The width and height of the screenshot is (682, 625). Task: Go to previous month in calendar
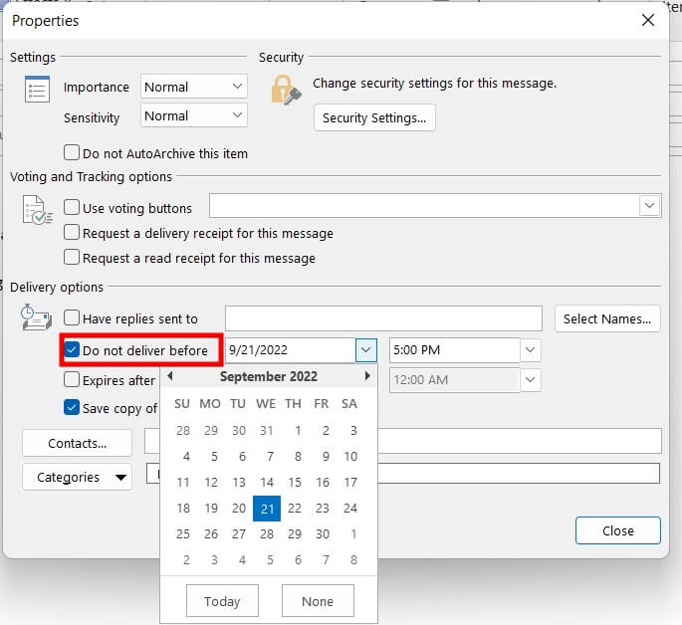point(170,376)
